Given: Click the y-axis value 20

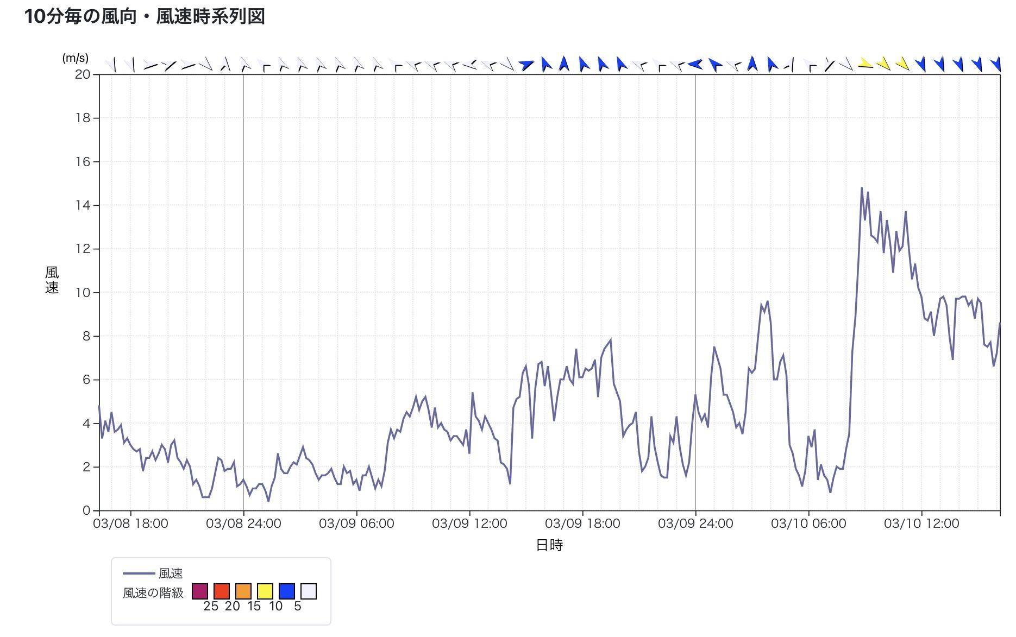Looking at the screenshot, I should (x=83, y=74).
